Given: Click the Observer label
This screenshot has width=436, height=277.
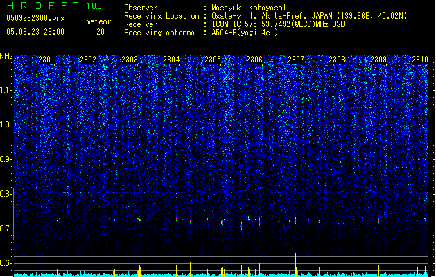Looking at the screenshot, I should coord(141,8).
